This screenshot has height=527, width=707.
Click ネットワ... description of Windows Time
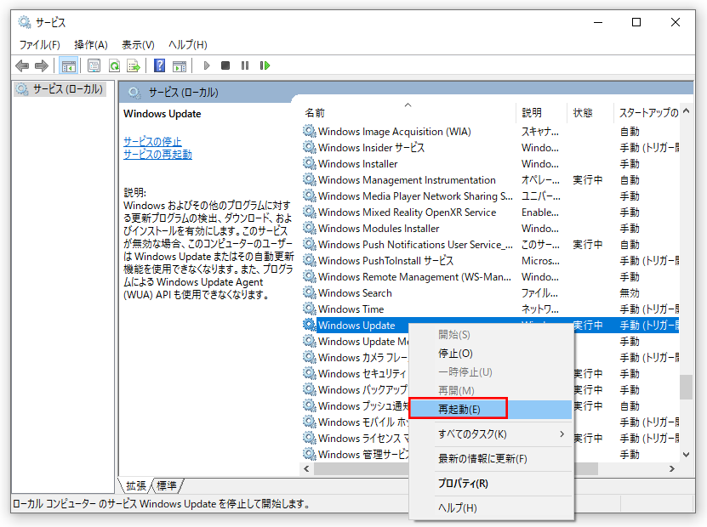(x=539, y=309)
